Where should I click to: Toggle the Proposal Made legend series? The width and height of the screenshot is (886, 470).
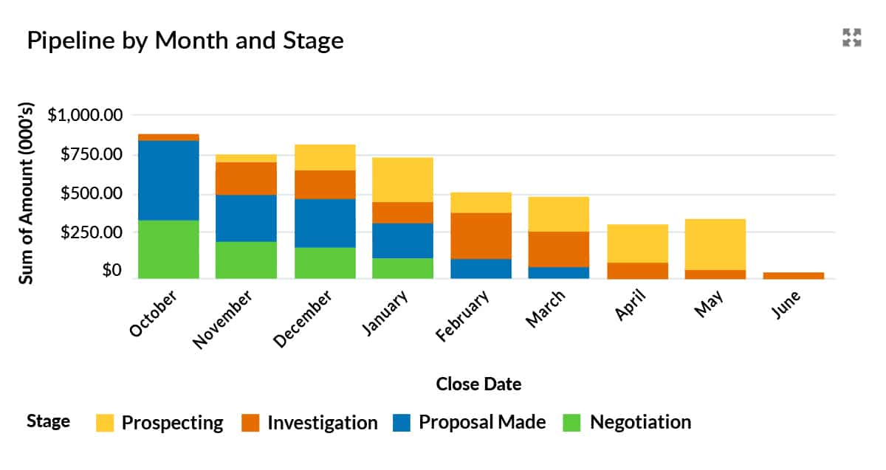tap(482, 422)
